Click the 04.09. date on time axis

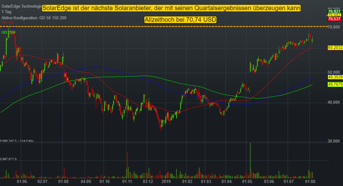(x=86, y=181)
